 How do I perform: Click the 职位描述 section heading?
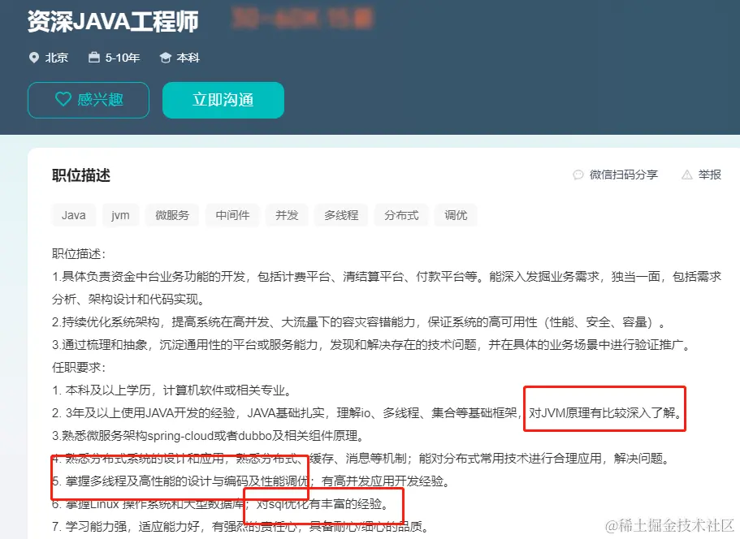click(81, 175)
